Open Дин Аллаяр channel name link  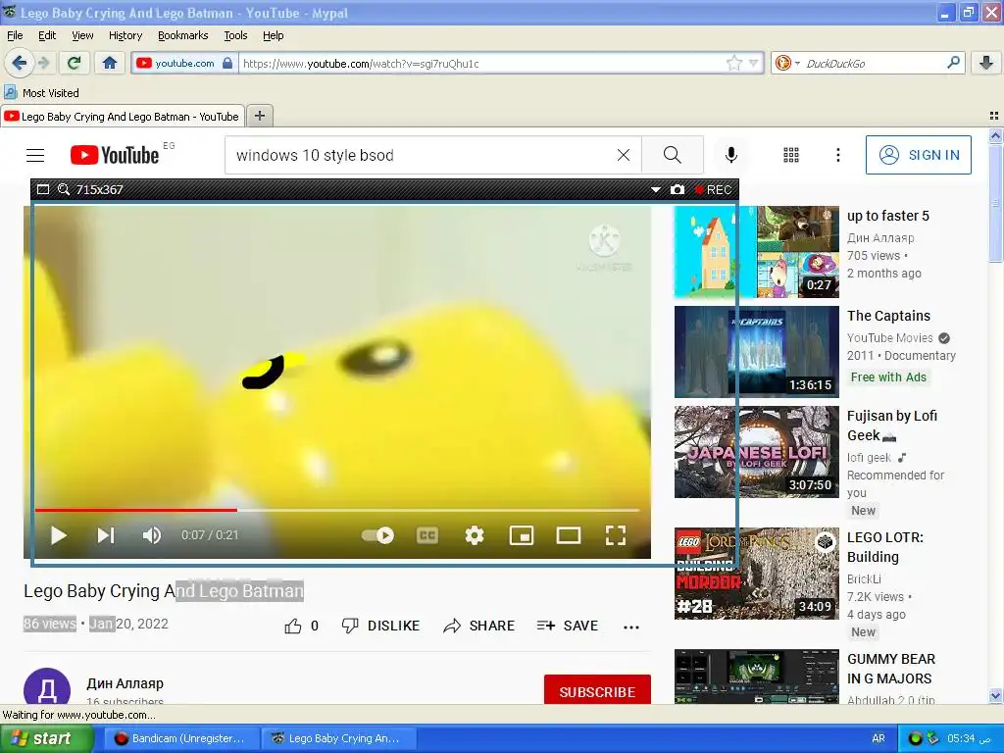(x=125, y=683)
